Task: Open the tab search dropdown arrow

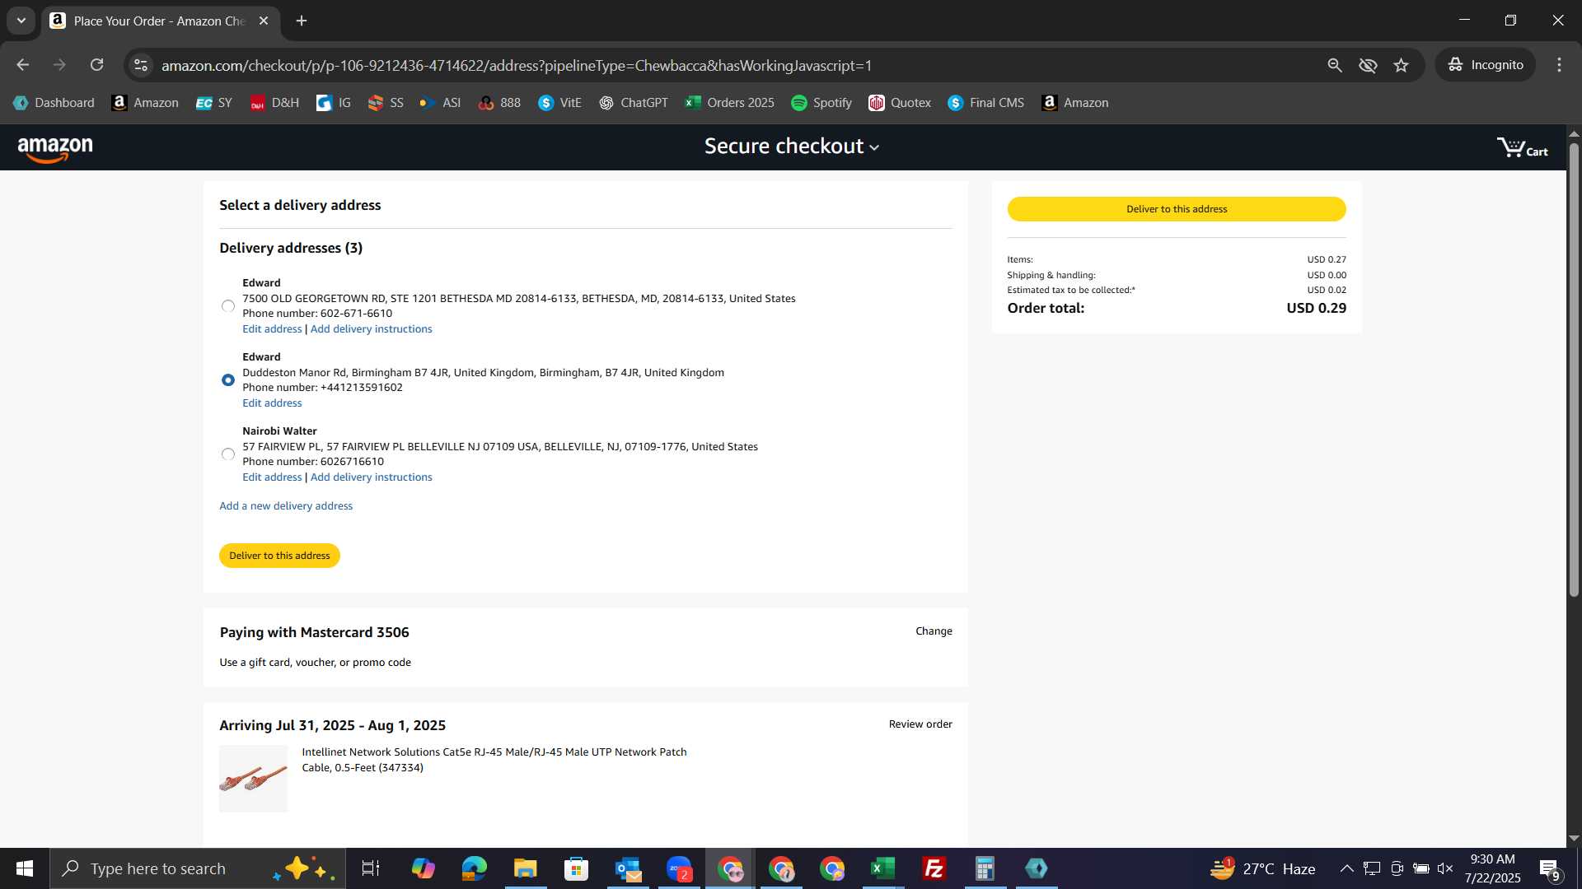Action: point(21,21)
